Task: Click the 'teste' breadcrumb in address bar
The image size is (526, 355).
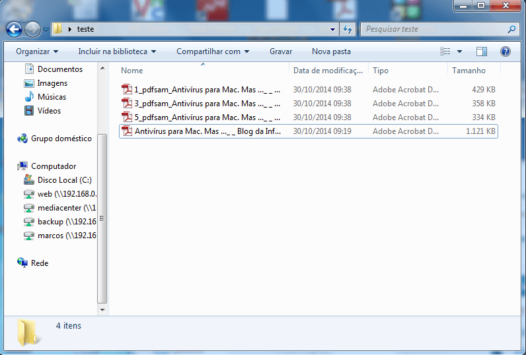Action: pyautogui.click(x=85, y=29)
